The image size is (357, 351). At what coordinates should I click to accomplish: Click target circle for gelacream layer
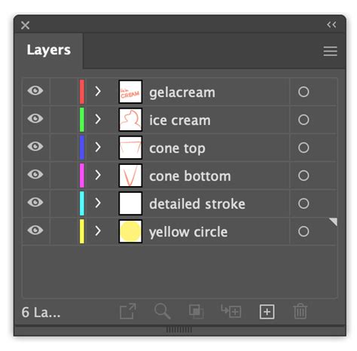coord(304,92)
